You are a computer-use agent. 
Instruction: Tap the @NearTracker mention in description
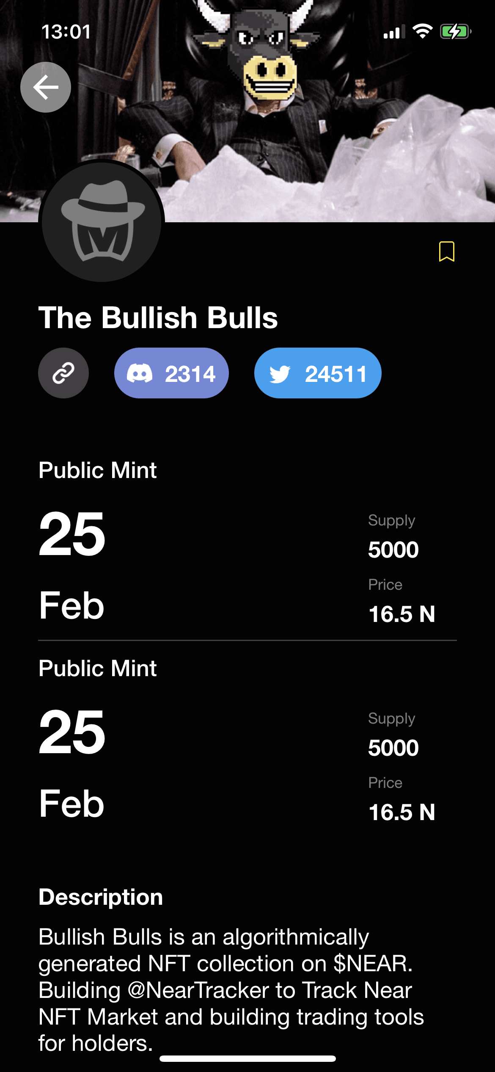tap(198, 990)
